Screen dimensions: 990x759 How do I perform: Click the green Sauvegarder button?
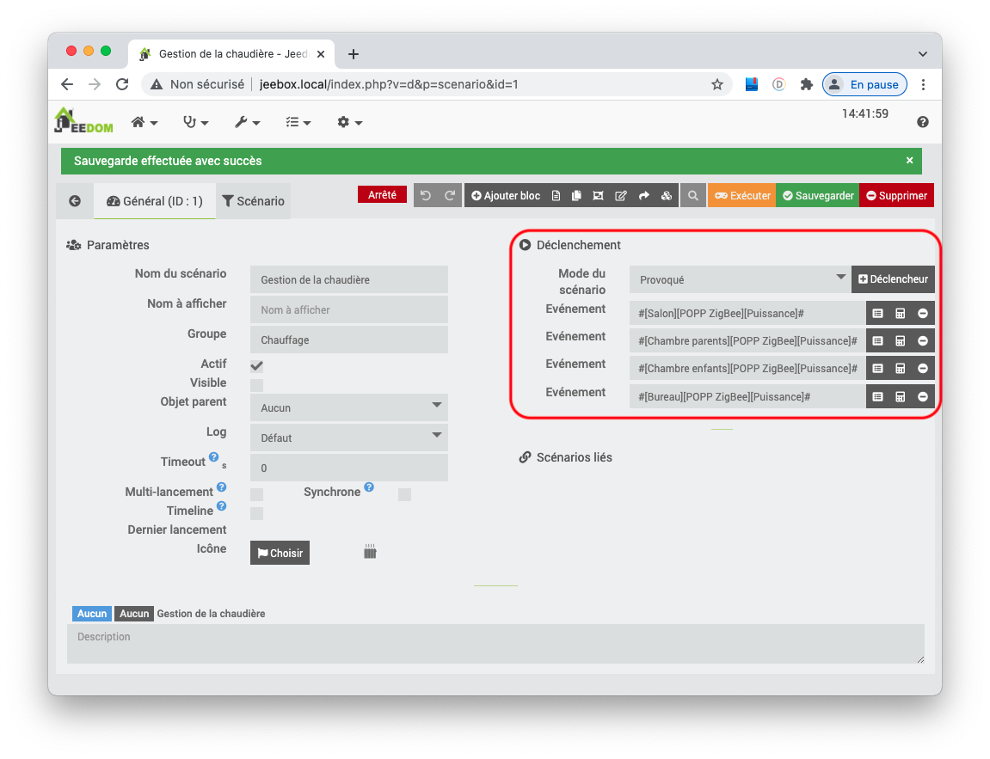point(817,196)
